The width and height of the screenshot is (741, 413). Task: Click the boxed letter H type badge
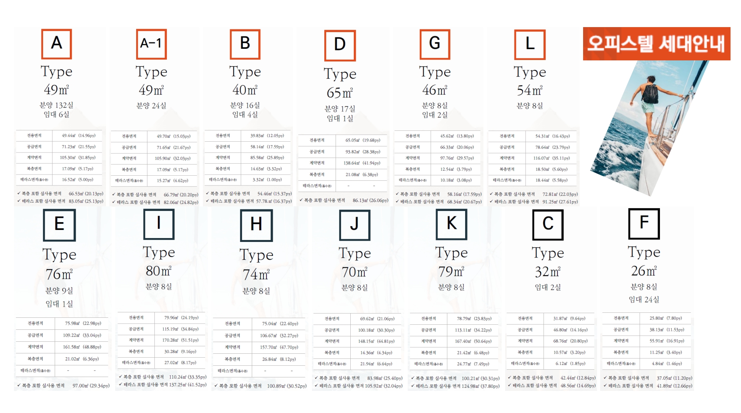(x=256, y=225)
